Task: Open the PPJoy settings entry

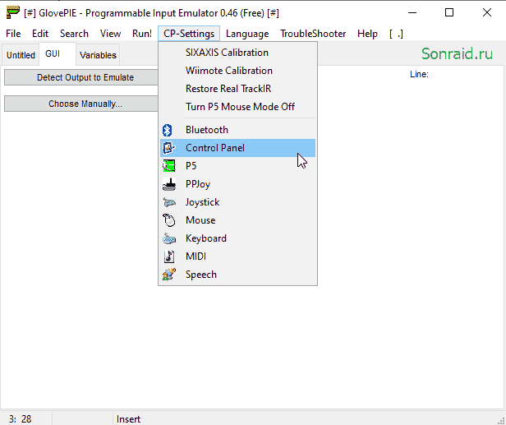Action: click(x=237, y=184)
